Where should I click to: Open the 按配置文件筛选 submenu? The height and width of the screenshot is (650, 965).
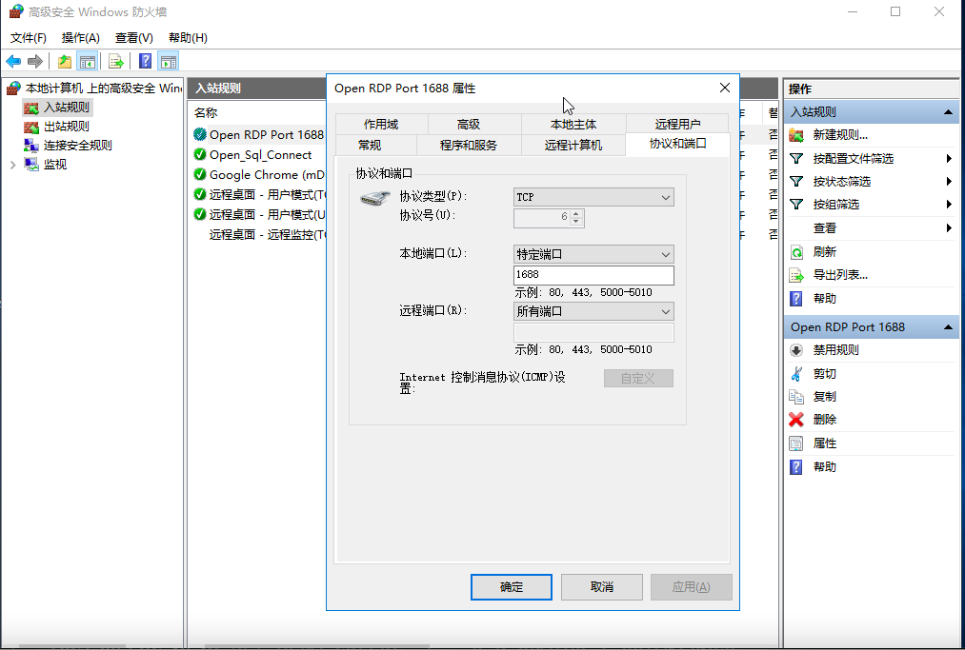pos(872,159)
